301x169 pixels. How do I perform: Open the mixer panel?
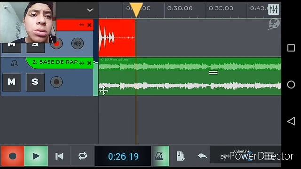(x=274, y=9)
